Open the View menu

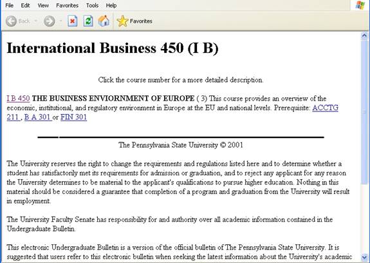click(x=43, y=5)
